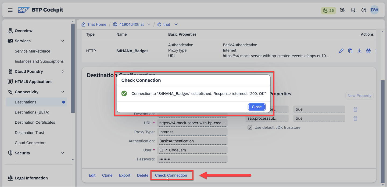Open the trial subaccount breadcrumb dropdown

tap(176, 24)
